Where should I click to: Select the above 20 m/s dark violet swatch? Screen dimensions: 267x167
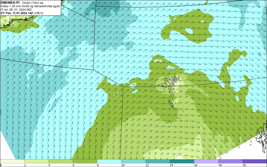coord(255,161)
